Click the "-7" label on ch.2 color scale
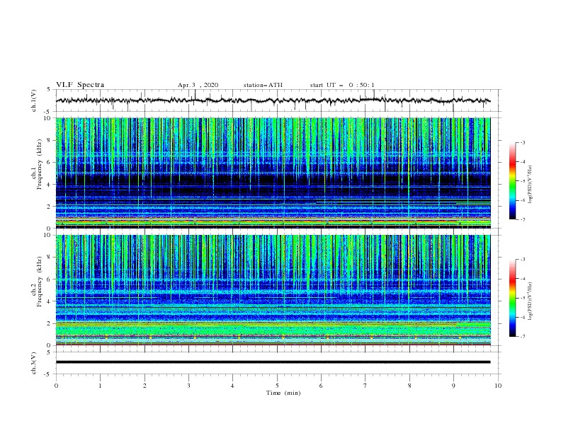The image size is (561, 433). (x=522, y=336)
